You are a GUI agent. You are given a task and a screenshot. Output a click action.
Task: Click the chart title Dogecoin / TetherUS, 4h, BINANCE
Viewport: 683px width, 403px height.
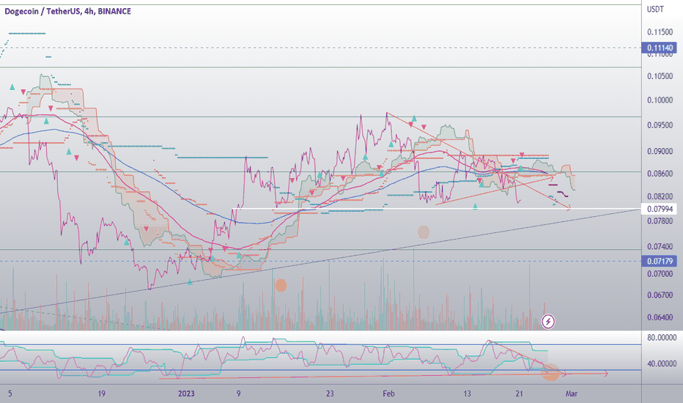pyautogui.click(x=68, y=11)
